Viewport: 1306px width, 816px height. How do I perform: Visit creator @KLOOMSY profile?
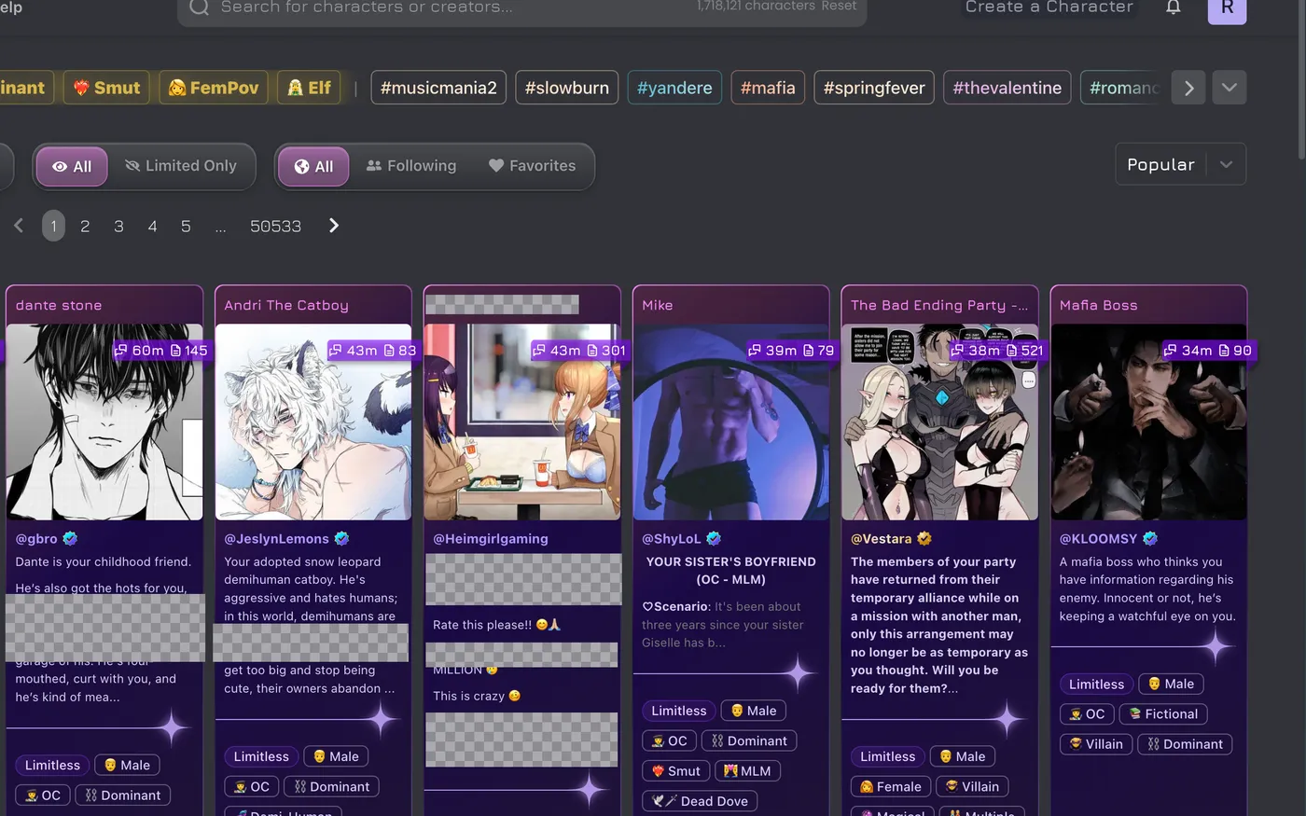click(x=1099, y=539)
